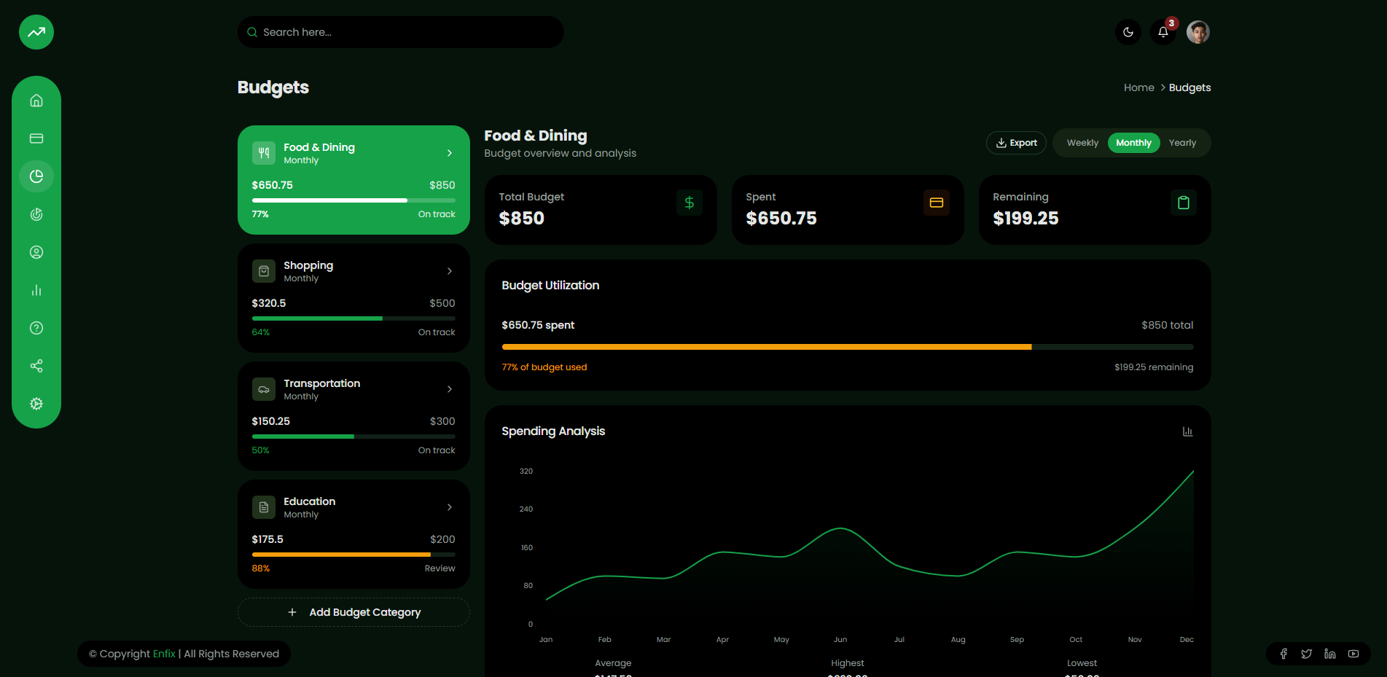Switch to the Yearly tab

click(1182, 143)
